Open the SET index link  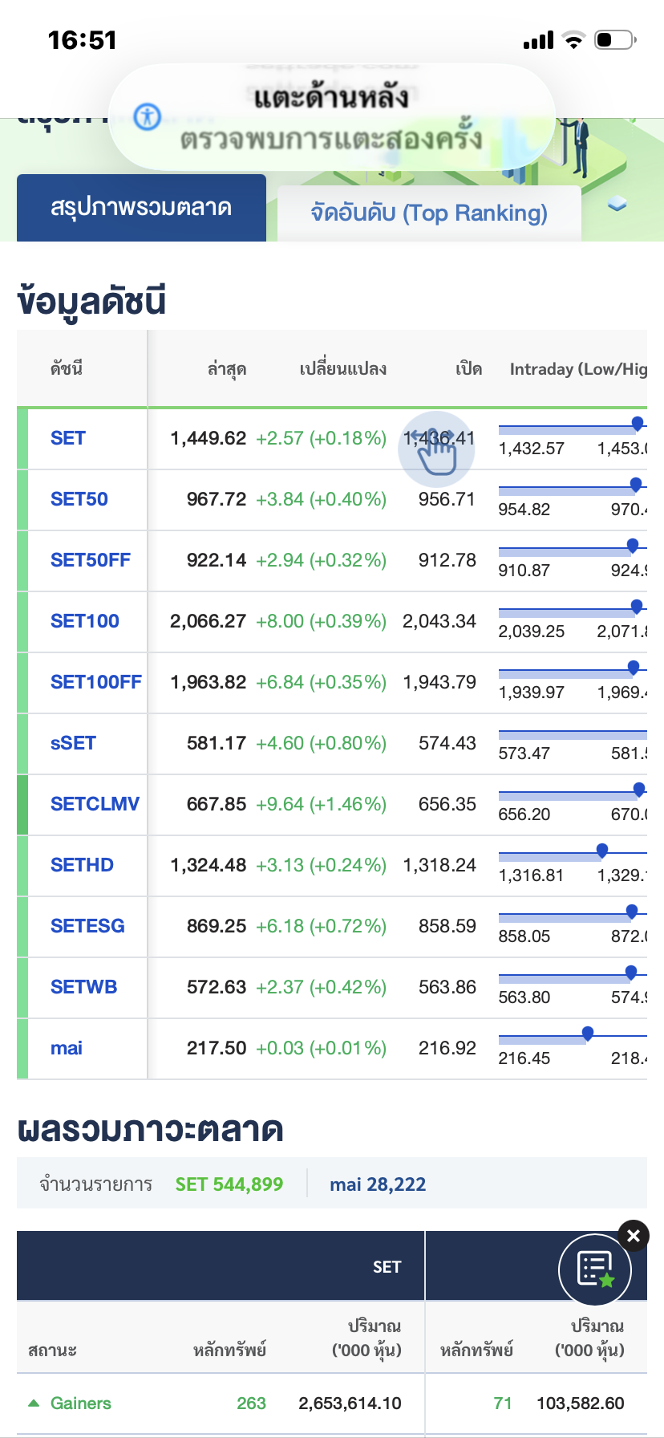tap(68, 438)
